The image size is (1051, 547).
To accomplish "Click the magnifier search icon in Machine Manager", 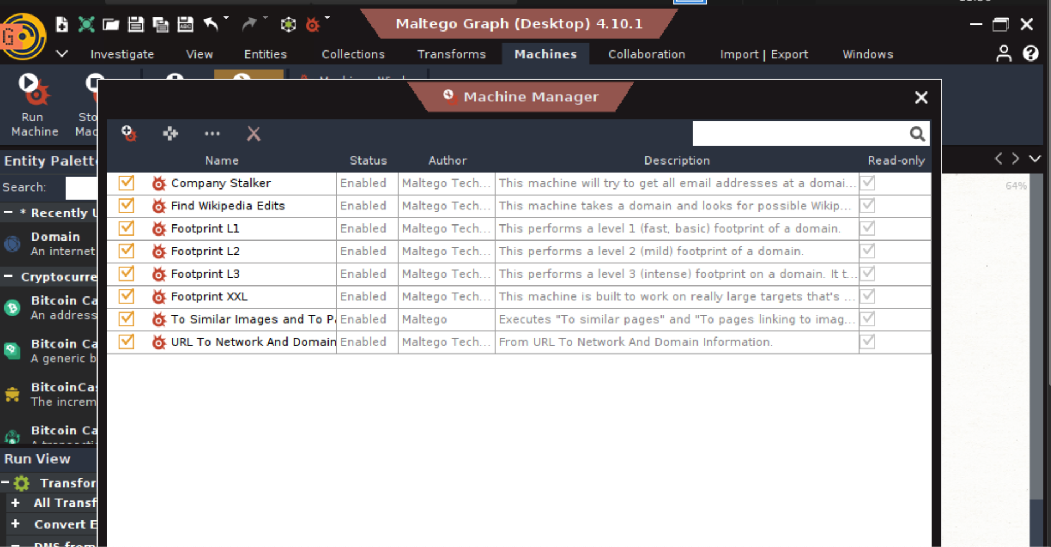I will coord(917,134).
